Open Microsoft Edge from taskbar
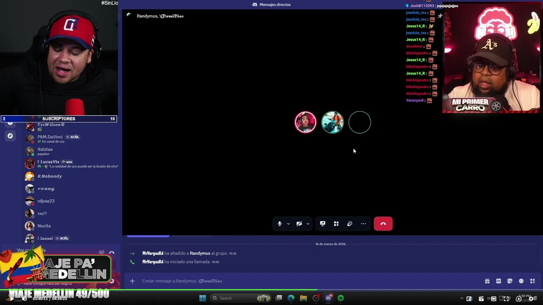Screen dimensions: 543x305 [291, 298]
